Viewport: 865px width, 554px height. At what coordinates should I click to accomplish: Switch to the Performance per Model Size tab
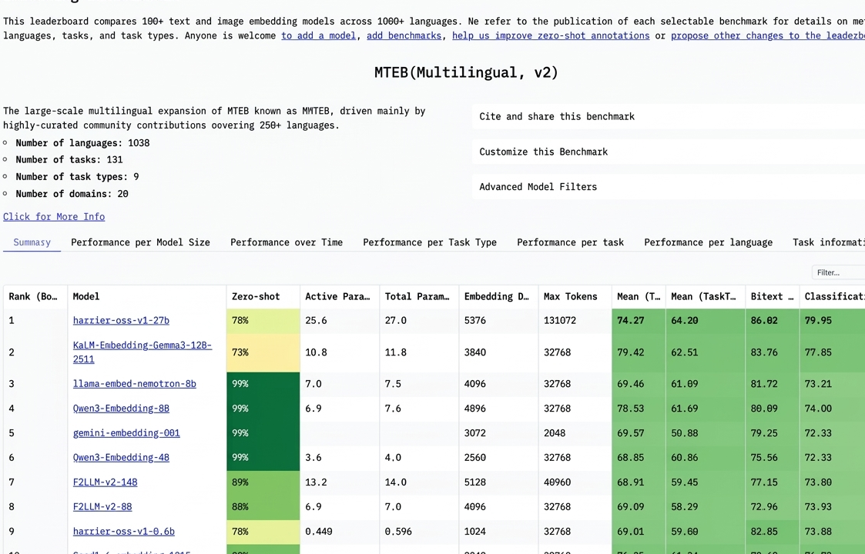click(140, 242)
